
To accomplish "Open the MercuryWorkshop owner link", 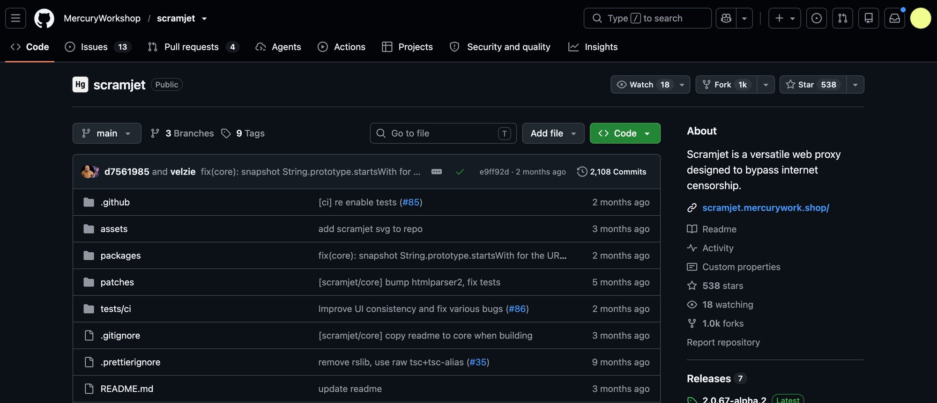I will coord(102,18).
